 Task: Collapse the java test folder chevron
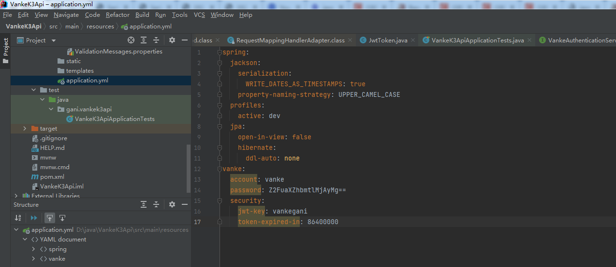tap(43, 100)
